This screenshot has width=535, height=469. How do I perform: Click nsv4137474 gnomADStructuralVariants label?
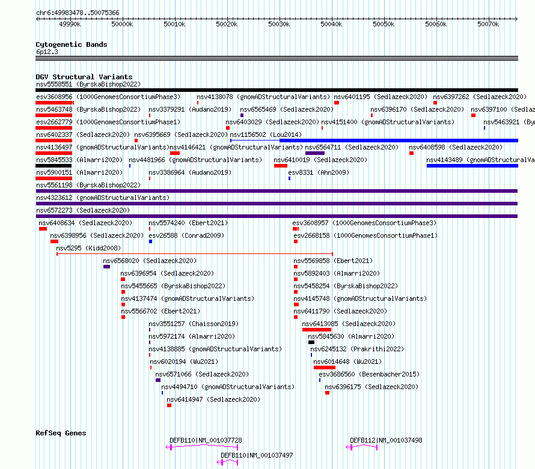tap(188, 298)
